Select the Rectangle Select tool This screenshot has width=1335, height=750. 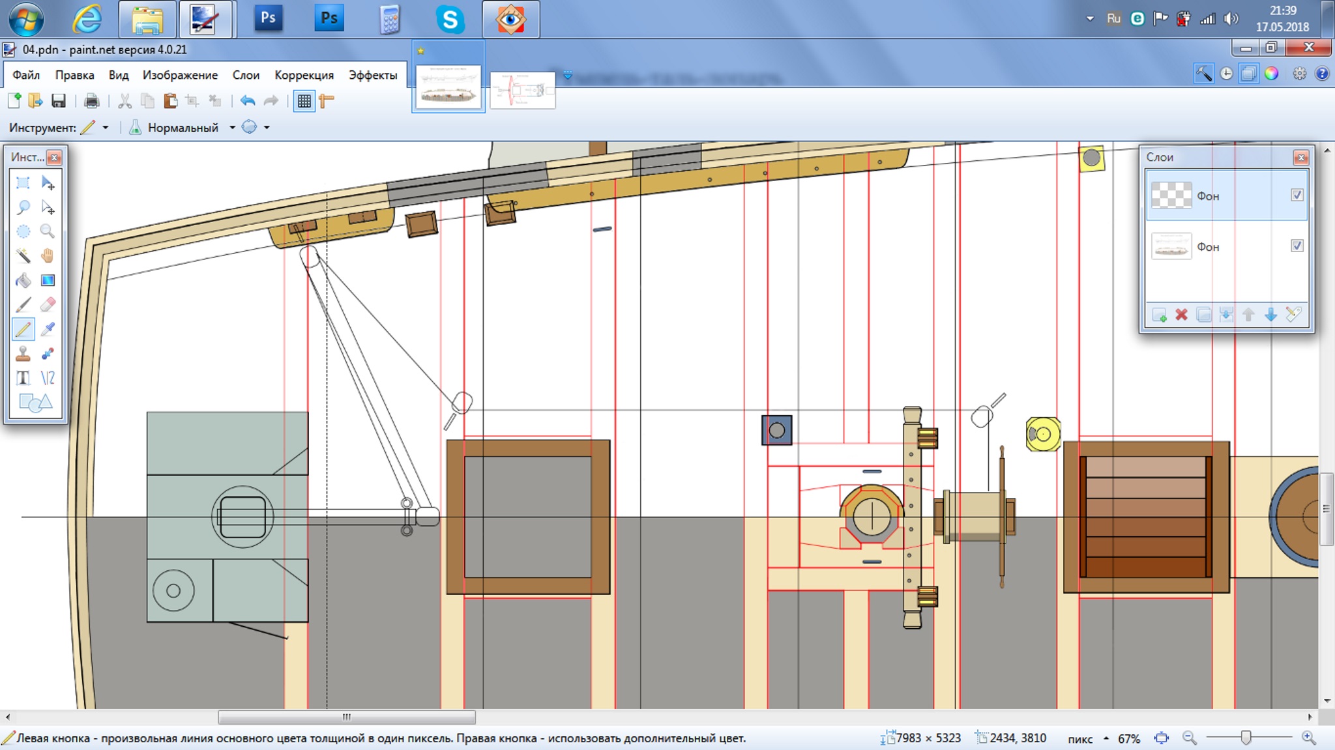click(x=23, y=182)
